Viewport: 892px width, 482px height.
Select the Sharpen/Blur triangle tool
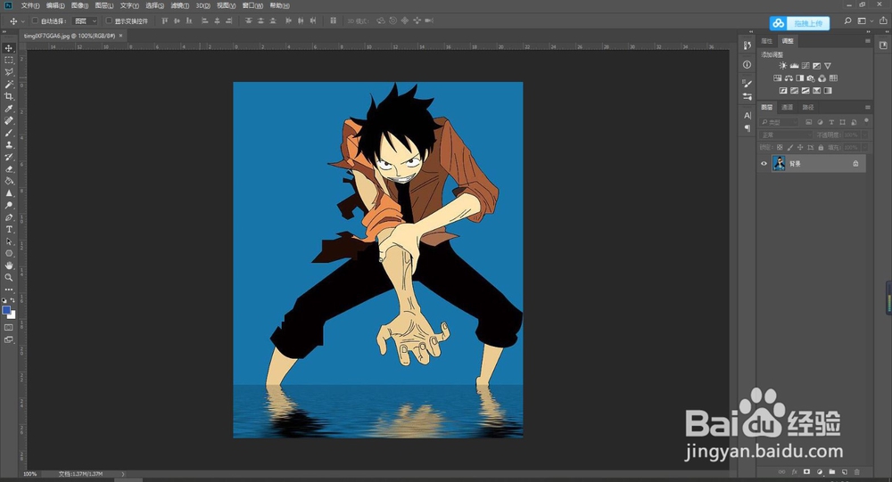[9, 193]
